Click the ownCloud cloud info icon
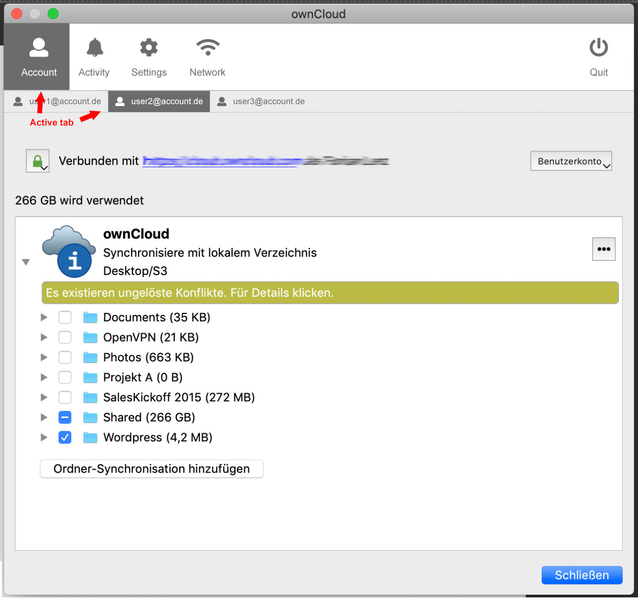Viewport: 638px width, 613px height. 70,252
